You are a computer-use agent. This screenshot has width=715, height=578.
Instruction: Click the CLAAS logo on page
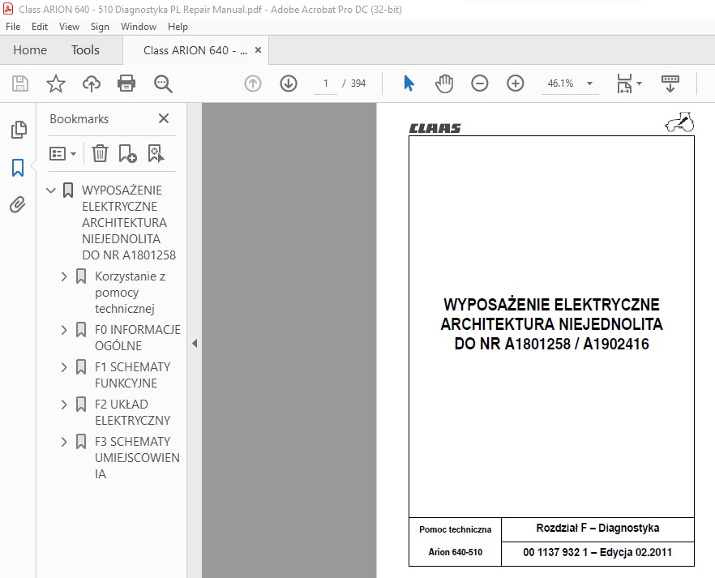(435, 128)
